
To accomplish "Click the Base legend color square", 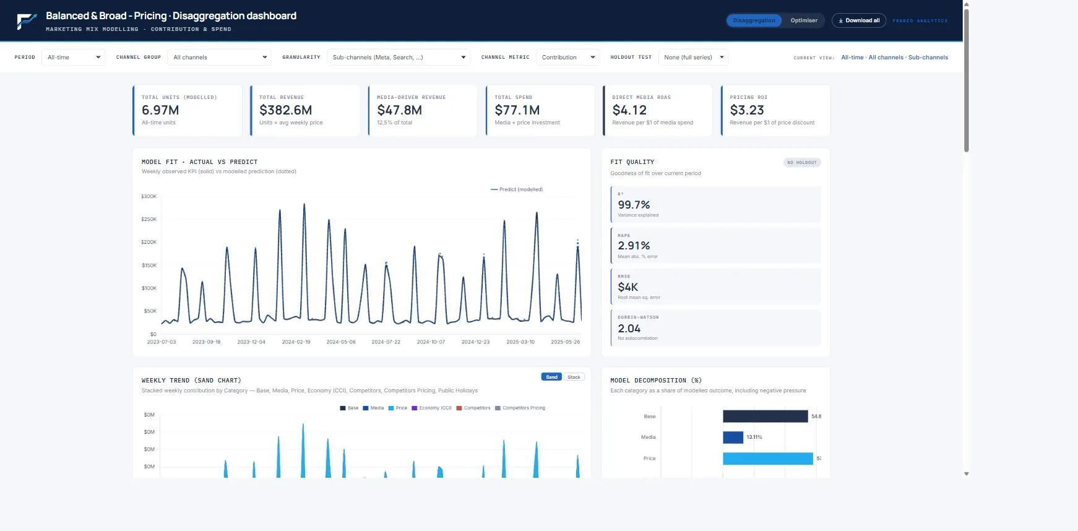I will (343, 408).
